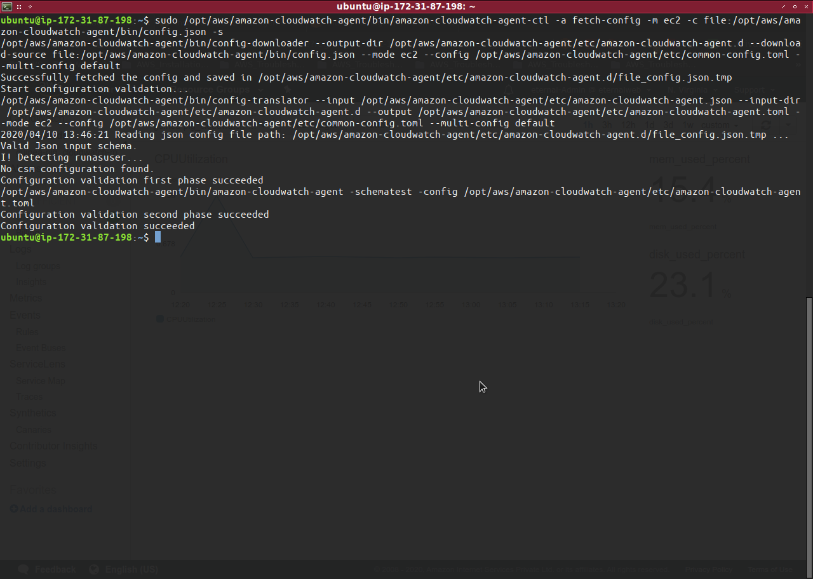Image resolution: width=813 pixels, height=579 pixels.
Task: Click the globe icon beside English (US)
Action: (94, 569)
